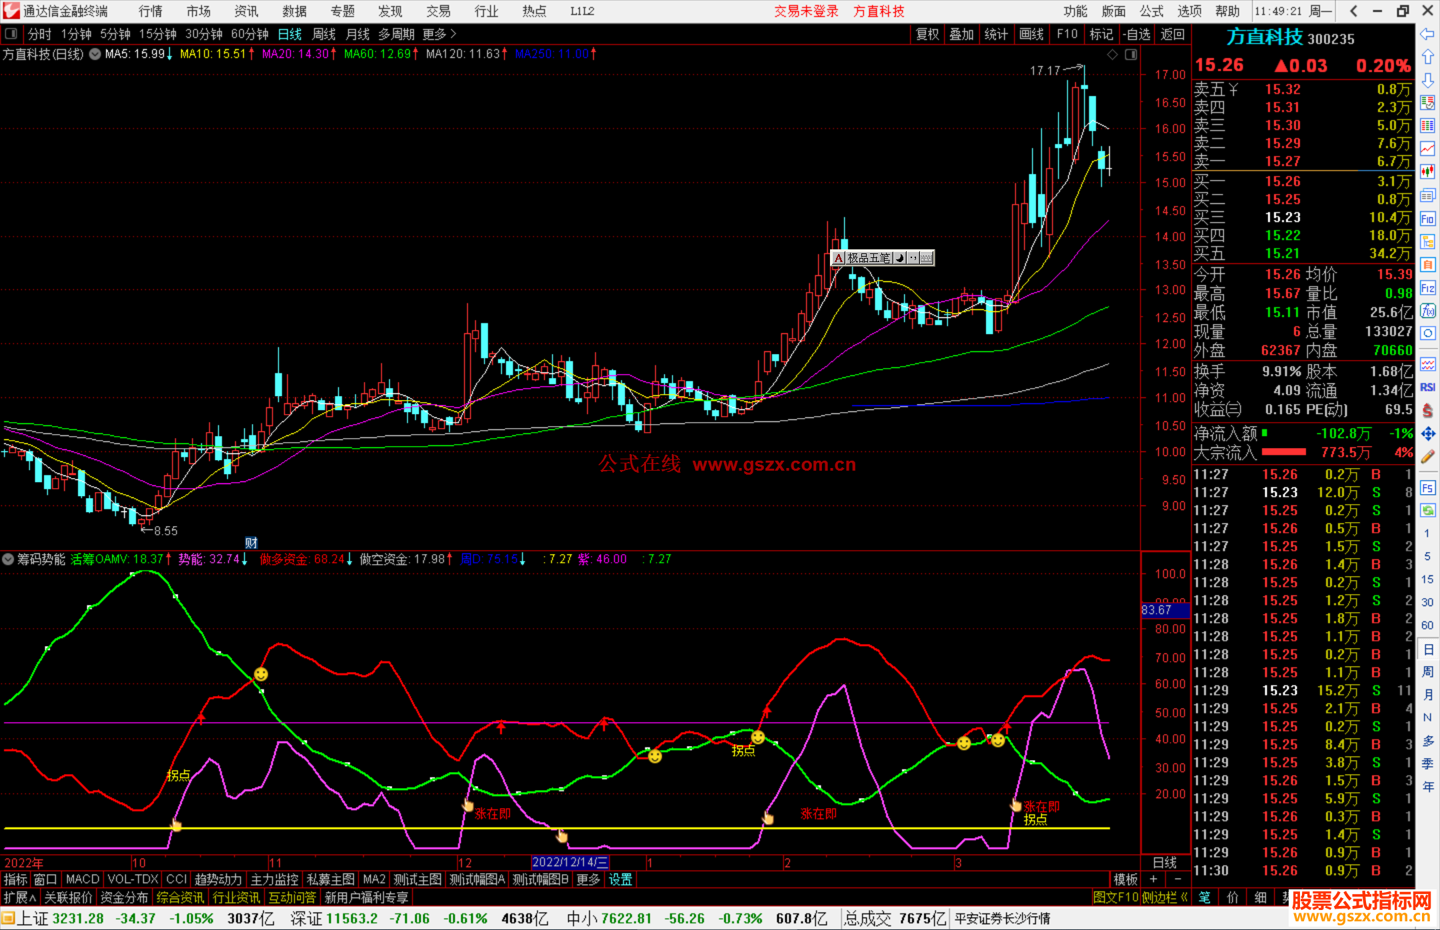Click the 复权 button in toolbar
1440x930 pixels.
927,34
